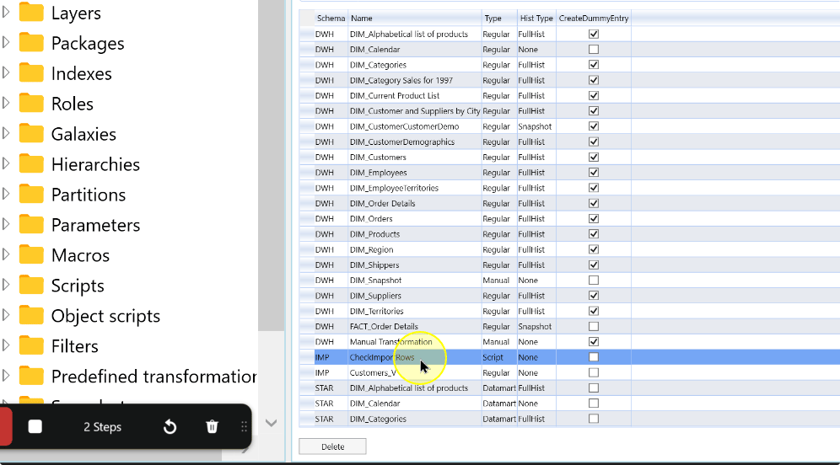Click the DIM_Suppliers name cell

415,296
